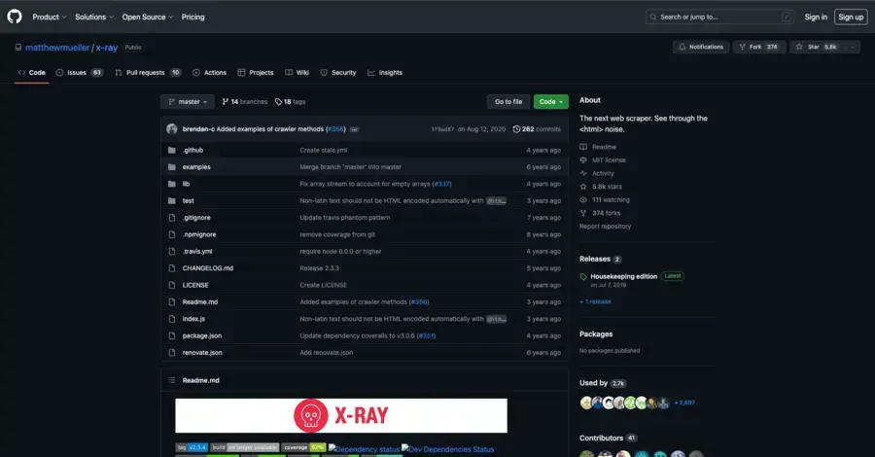Image resolution: width=875 pixels, height=457 pixels.
Task: Open CHANGELOG.md file
Action: (208, 268)
